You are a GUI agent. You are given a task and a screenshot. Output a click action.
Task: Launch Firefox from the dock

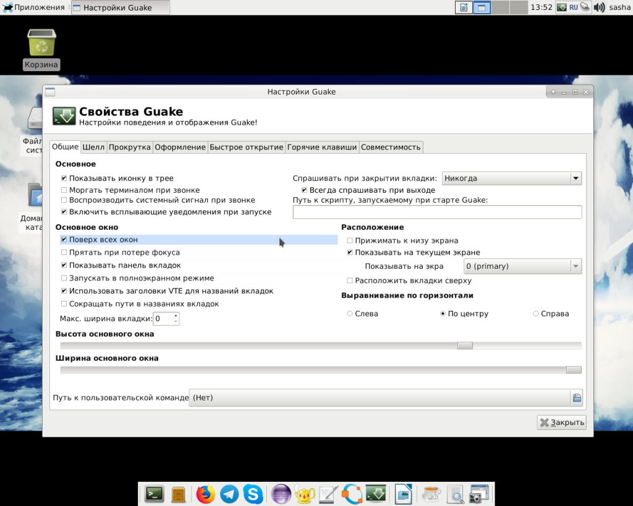205,494
